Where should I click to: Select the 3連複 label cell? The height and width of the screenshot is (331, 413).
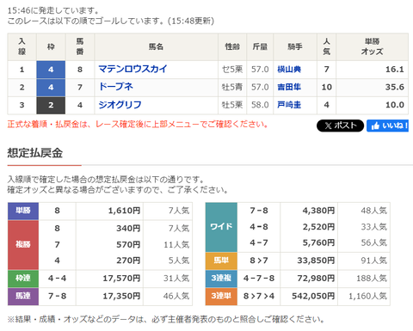(x=221, y=279)
